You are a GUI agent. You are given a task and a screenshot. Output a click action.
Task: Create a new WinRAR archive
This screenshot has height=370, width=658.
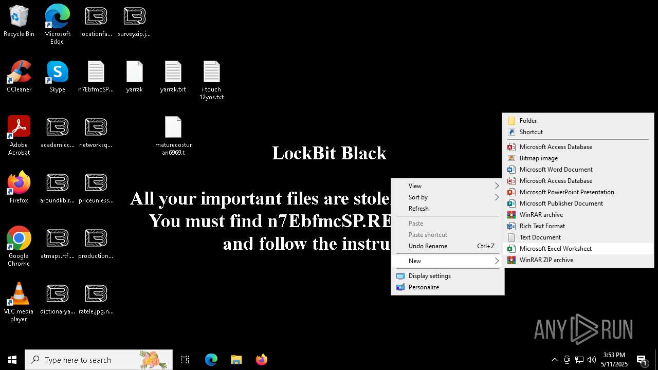[x=578, y=215]
